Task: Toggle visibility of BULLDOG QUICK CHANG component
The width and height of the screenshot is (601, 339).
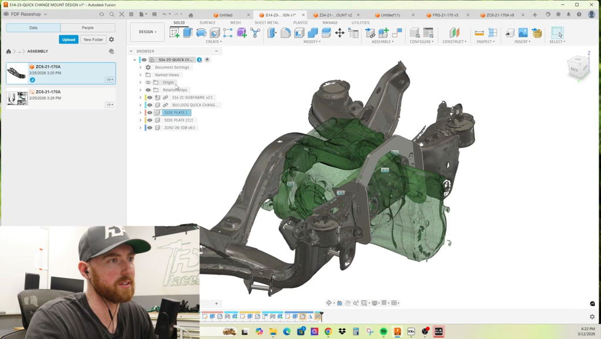Action: (x=150, y=105)
